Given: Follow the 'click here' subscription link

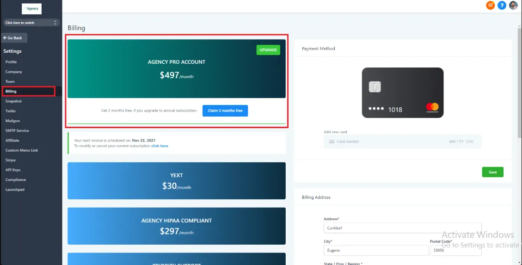Looking at the screenshot, I should coord(160,146).
